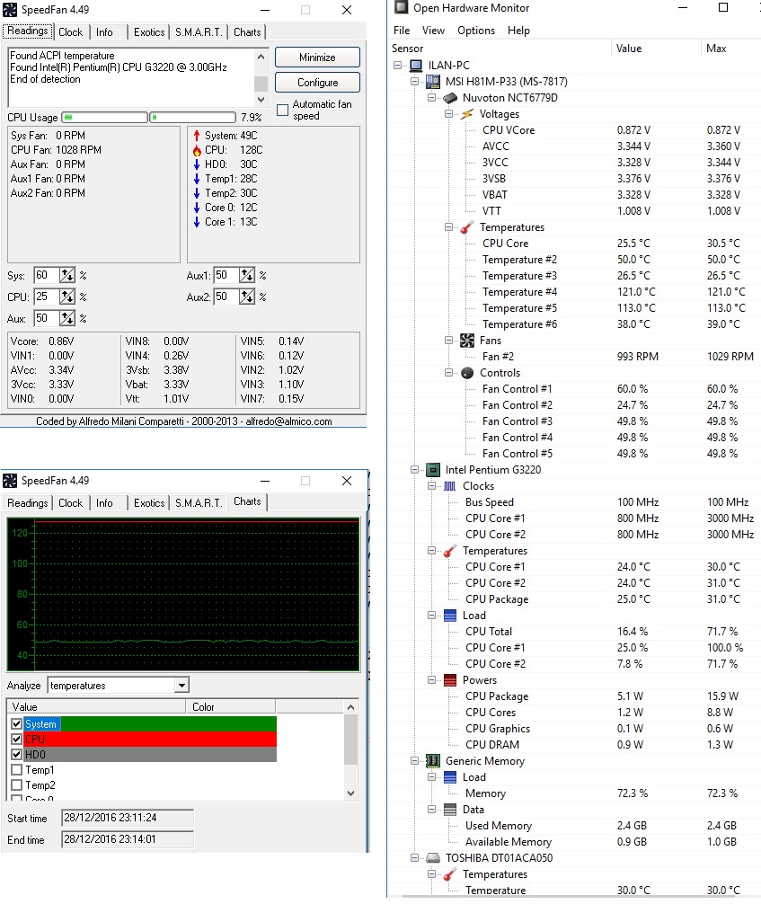This screenshot has width=761, height=904.
Task: Click the Aux2 speed spinner arrows
Action: tap(247, 297)
